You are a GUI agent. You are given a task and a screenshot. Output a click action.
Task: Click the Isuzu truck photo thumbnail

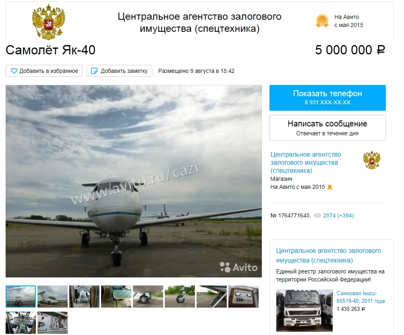pos(304,310)
